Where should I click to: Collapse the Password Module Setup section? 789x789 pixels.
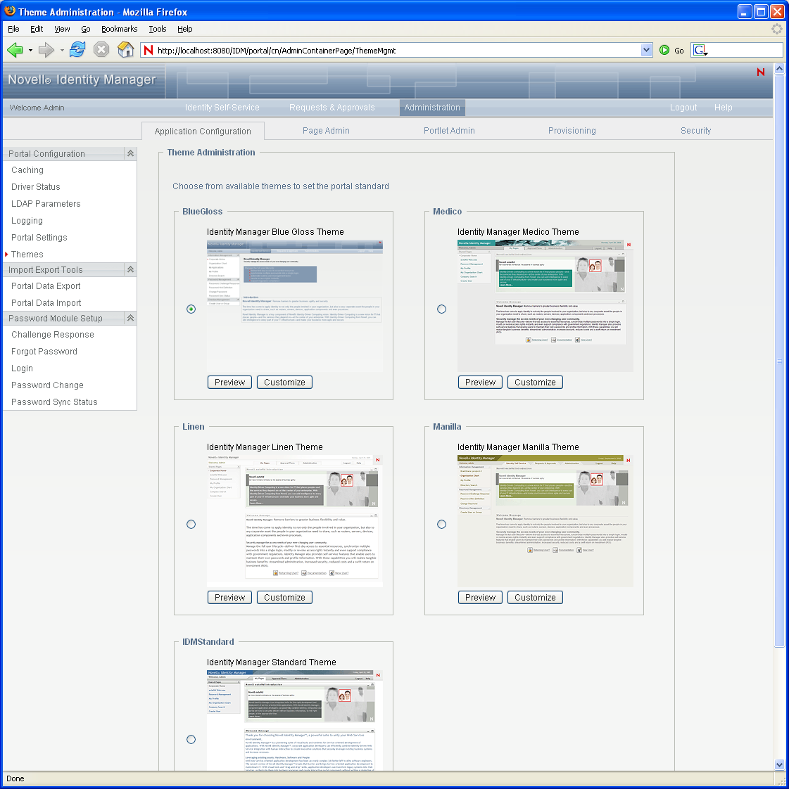[130, 318]
